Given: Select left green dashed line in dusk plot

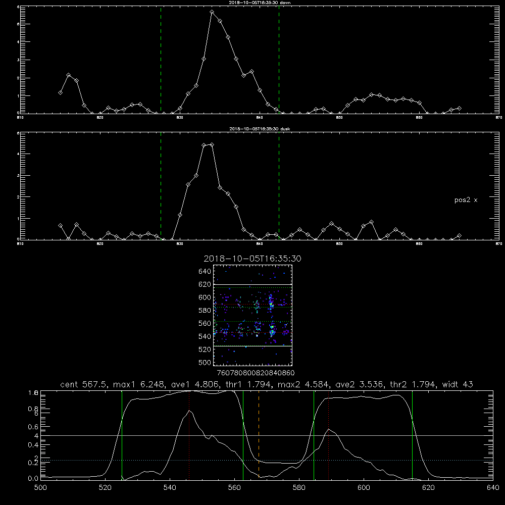Looking at the screenshot, I should pyautogui.click(x=161, y=186).
